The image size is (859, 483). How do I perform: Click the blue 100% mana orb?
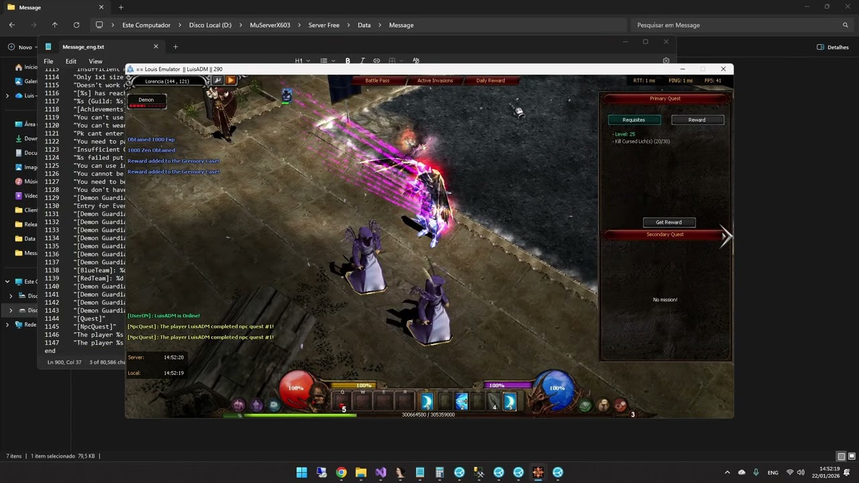point(556,388)
